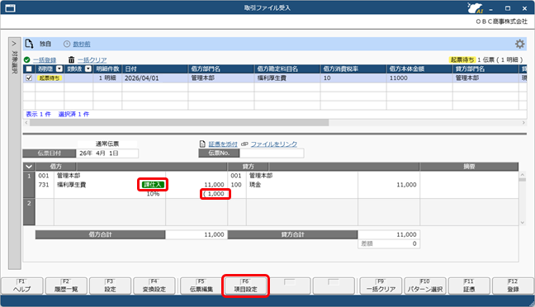This screenshot has height=307, width=535.
Task: Click the 独自 label on the blue bar
Action: coord(45,44)
